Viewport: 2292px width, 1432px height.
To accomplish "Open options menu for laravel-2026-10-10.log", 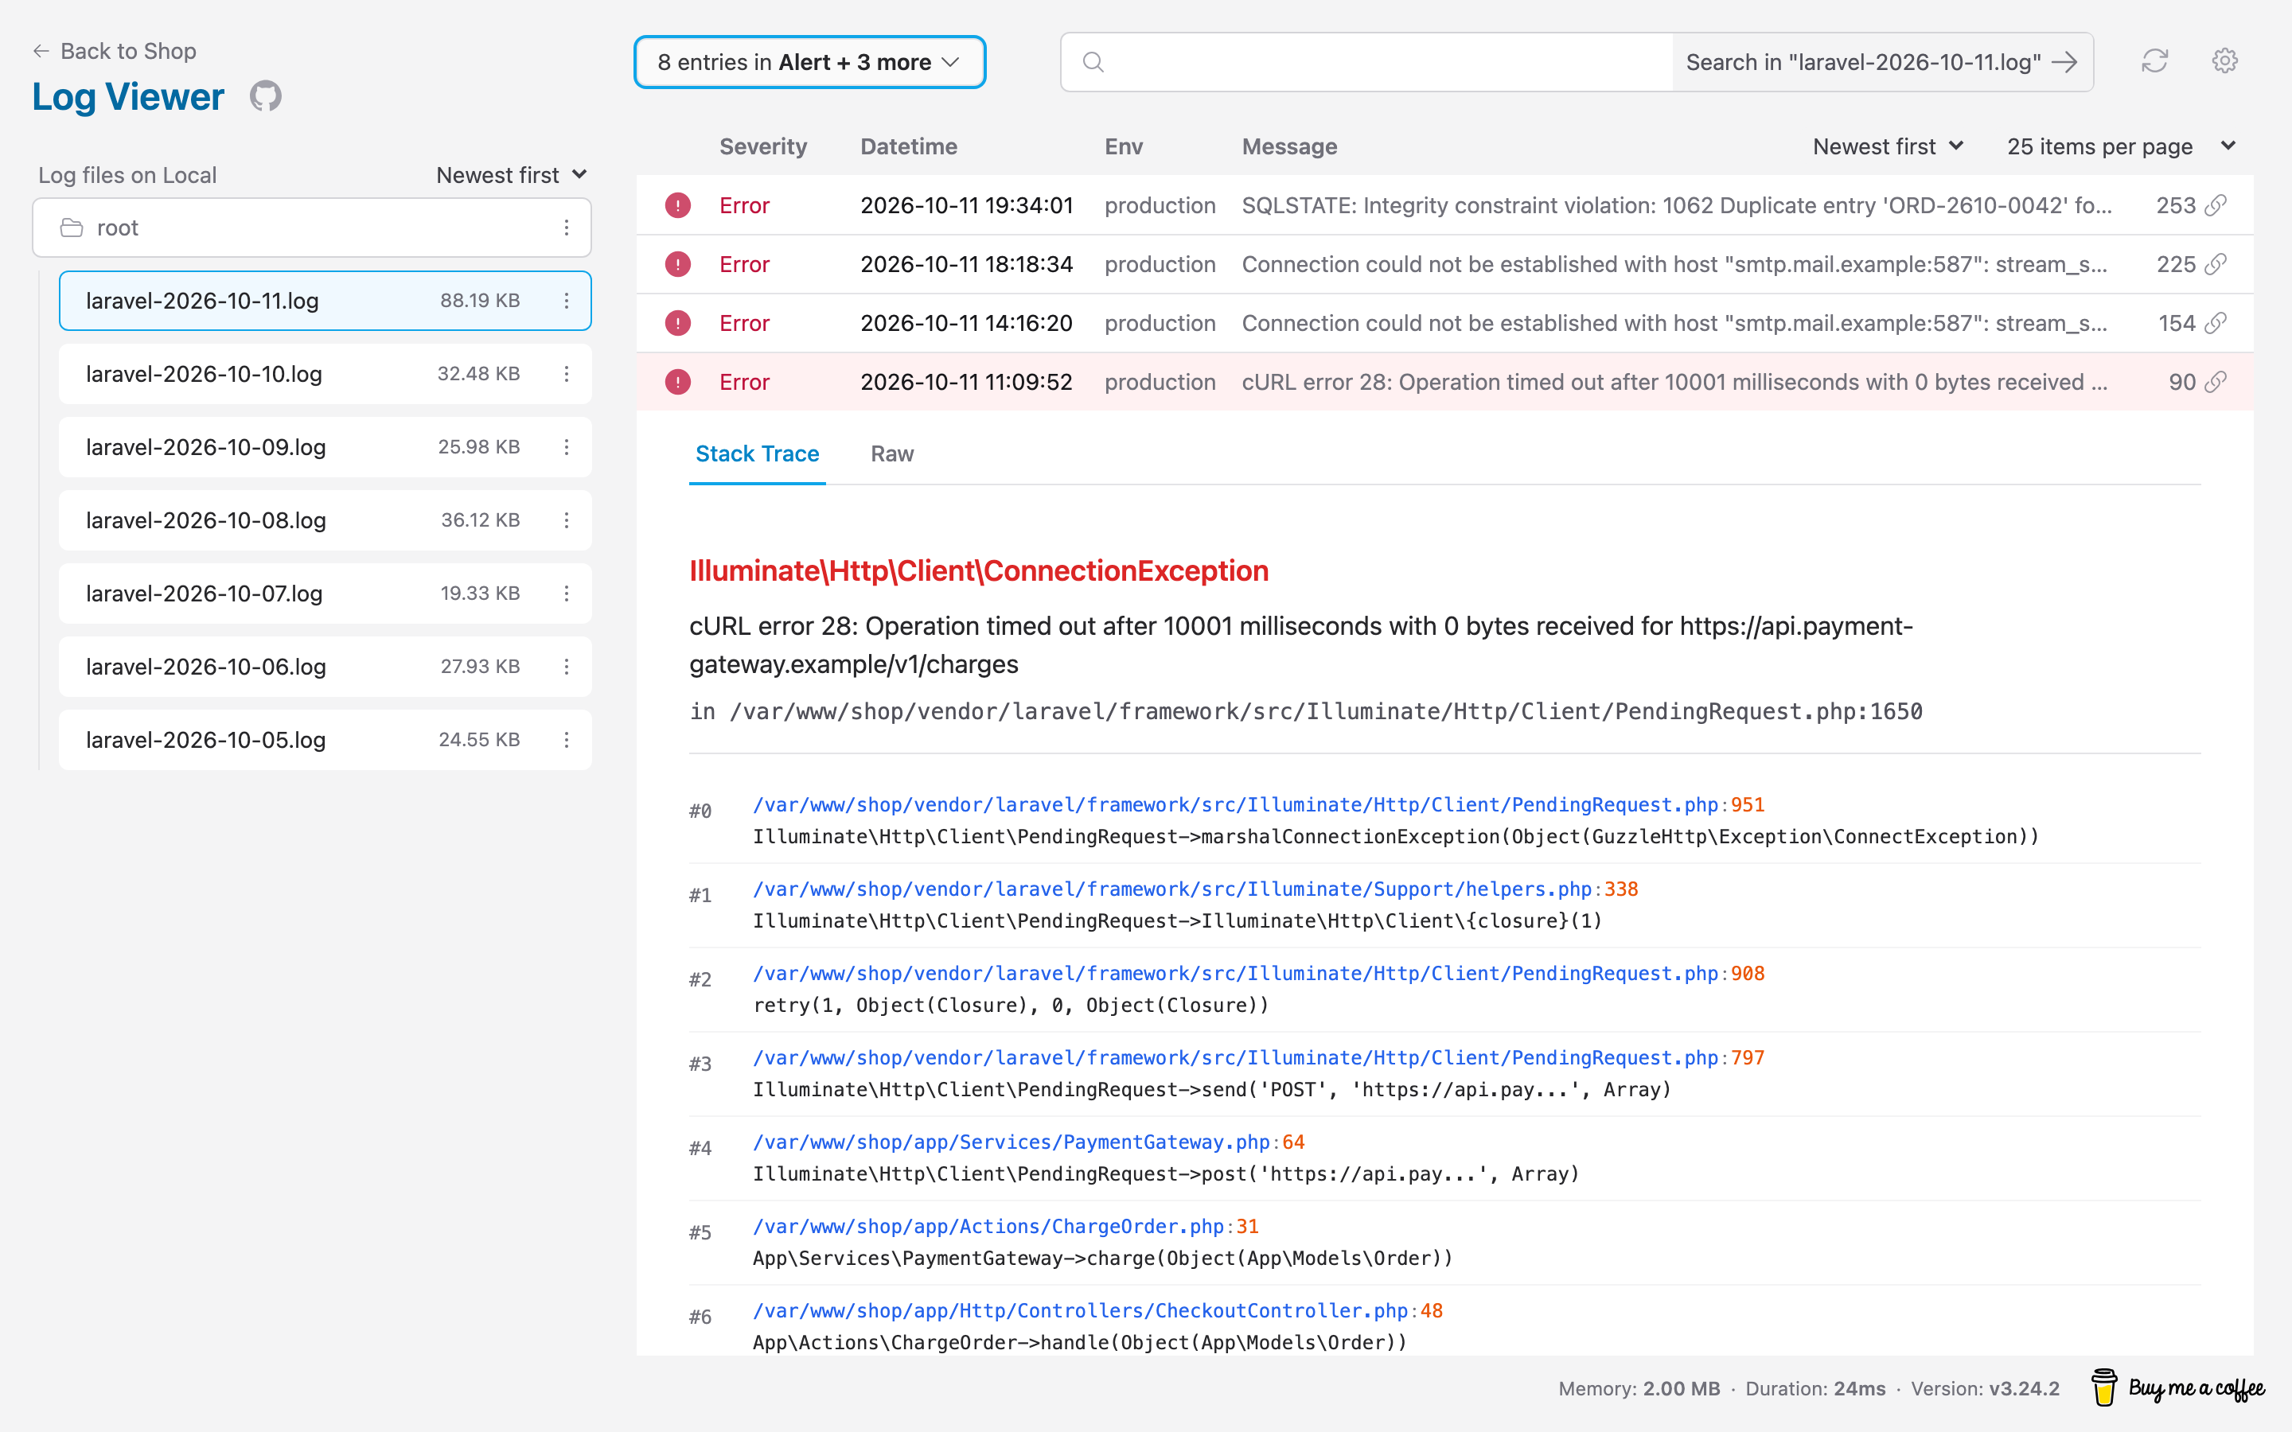I will coord(567,374).
